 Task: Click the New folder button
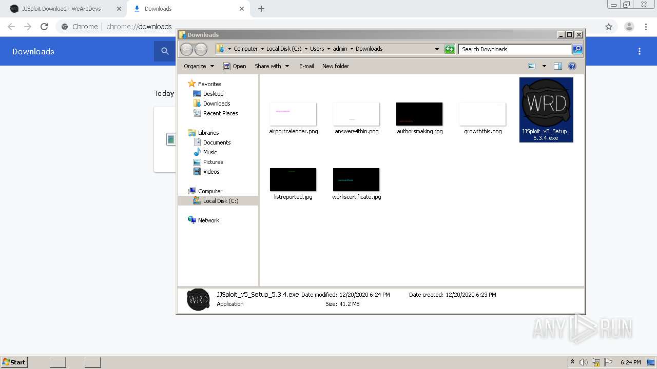tap(336, 66)
